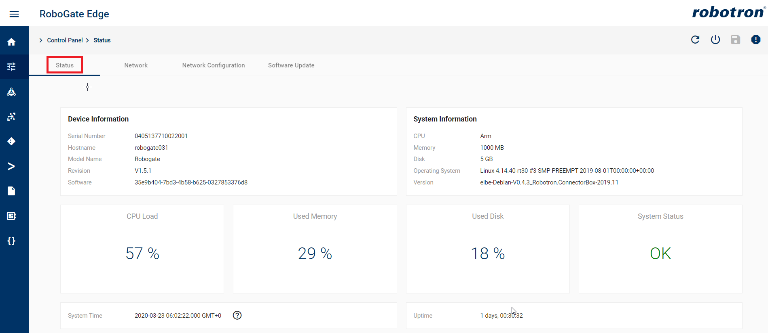The image size is (768, 333).
Task: Open the curly braces sidebar icon
Action: [x=11, y=241]
